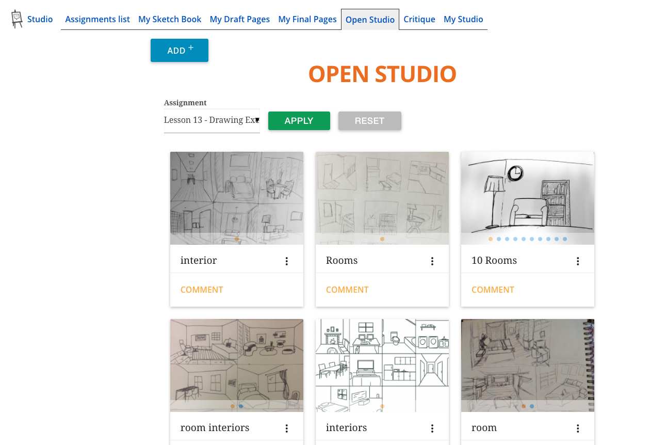Open the three-dot menu on Rooms card
This screenshot has height=445, width=666.
tap(432, 261)
